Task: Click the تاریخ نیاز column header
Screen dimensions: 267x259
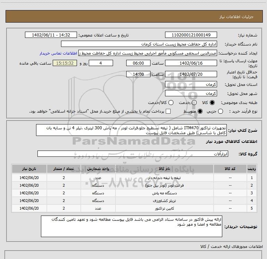Action: (29, 169)
